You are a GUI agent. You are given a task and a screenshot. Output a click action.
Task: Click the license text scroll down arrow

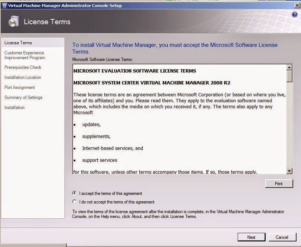click(289, 171)
